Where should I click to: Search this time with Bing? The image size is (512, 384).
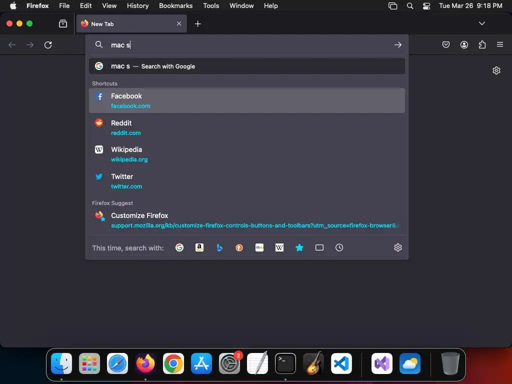[219, 247]
